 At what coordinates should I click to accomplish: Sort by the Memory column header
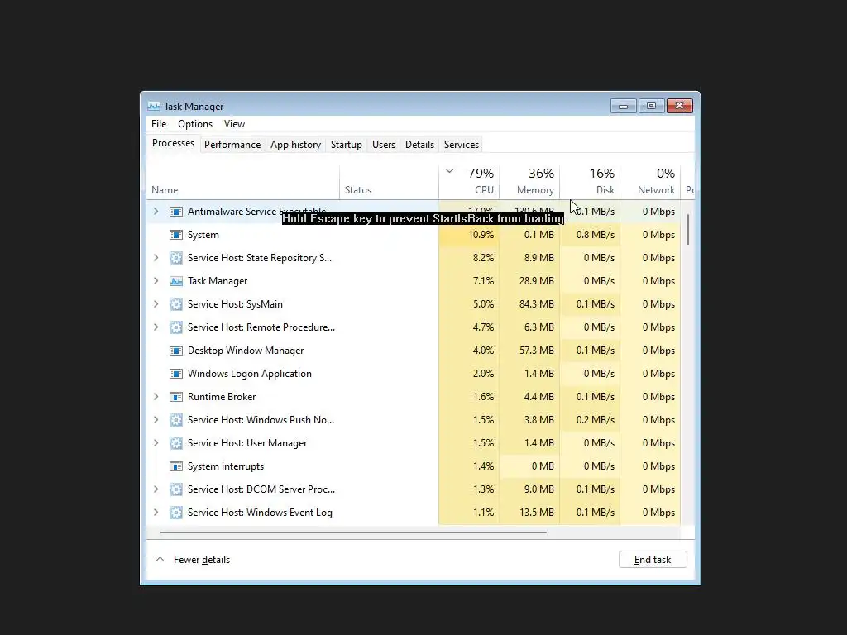point(529,183)
